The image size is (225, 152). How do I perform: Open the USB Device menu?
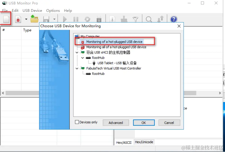point(32,11)
